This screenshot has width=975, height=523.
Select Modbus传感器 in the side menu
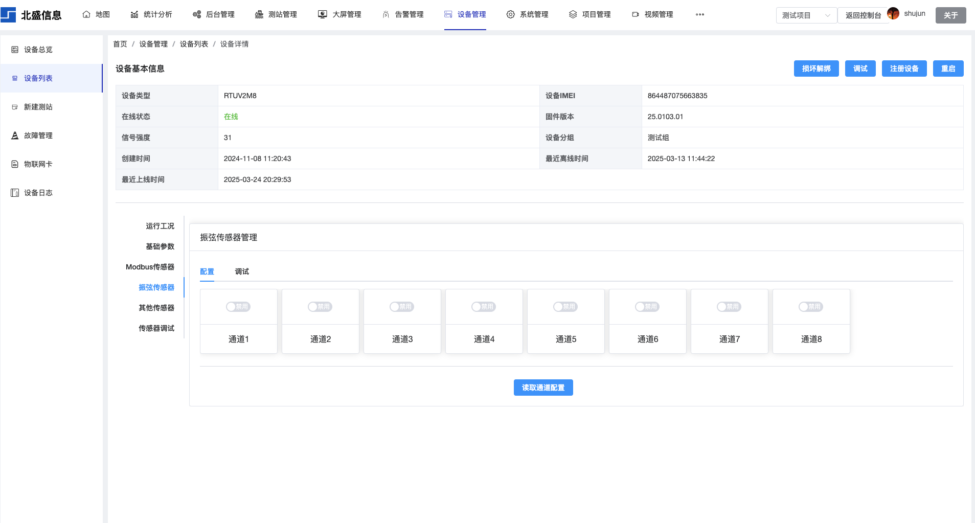pyautogui.click(x=150, y=267)
